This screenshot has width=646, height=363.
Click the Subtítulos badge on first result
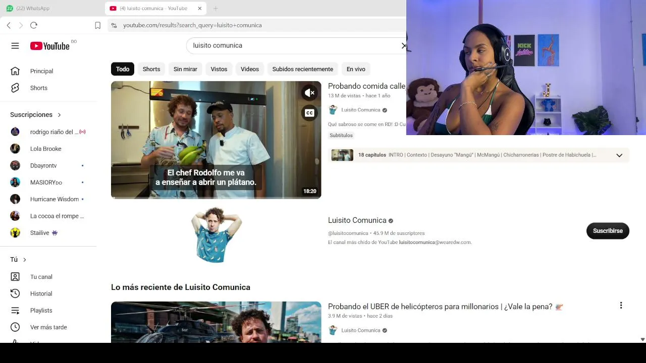341,135
